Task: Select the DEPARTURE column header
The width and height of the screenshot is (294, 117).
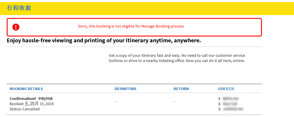Action: click(125, 89)
